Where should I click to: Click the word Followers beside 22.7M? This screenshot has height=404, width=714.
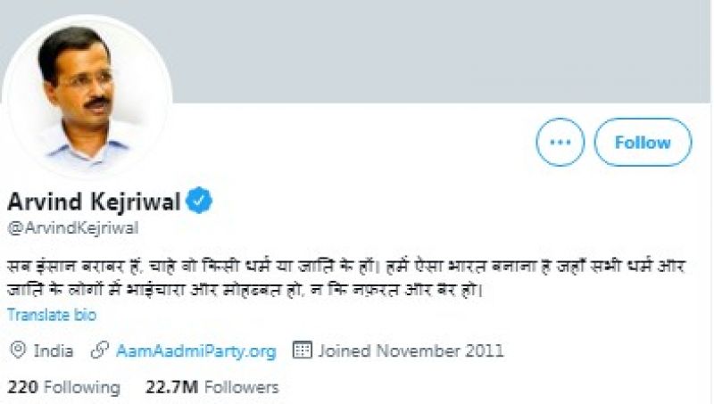[241, 387]
